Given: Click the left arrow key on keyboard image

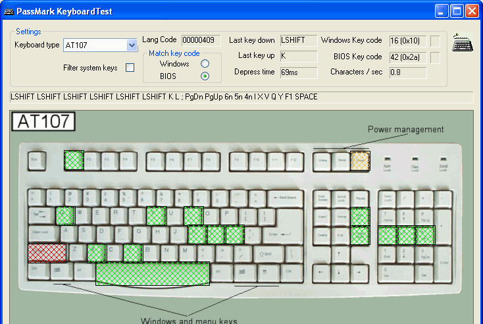Looking at the screenshot, I should [322, 273].
